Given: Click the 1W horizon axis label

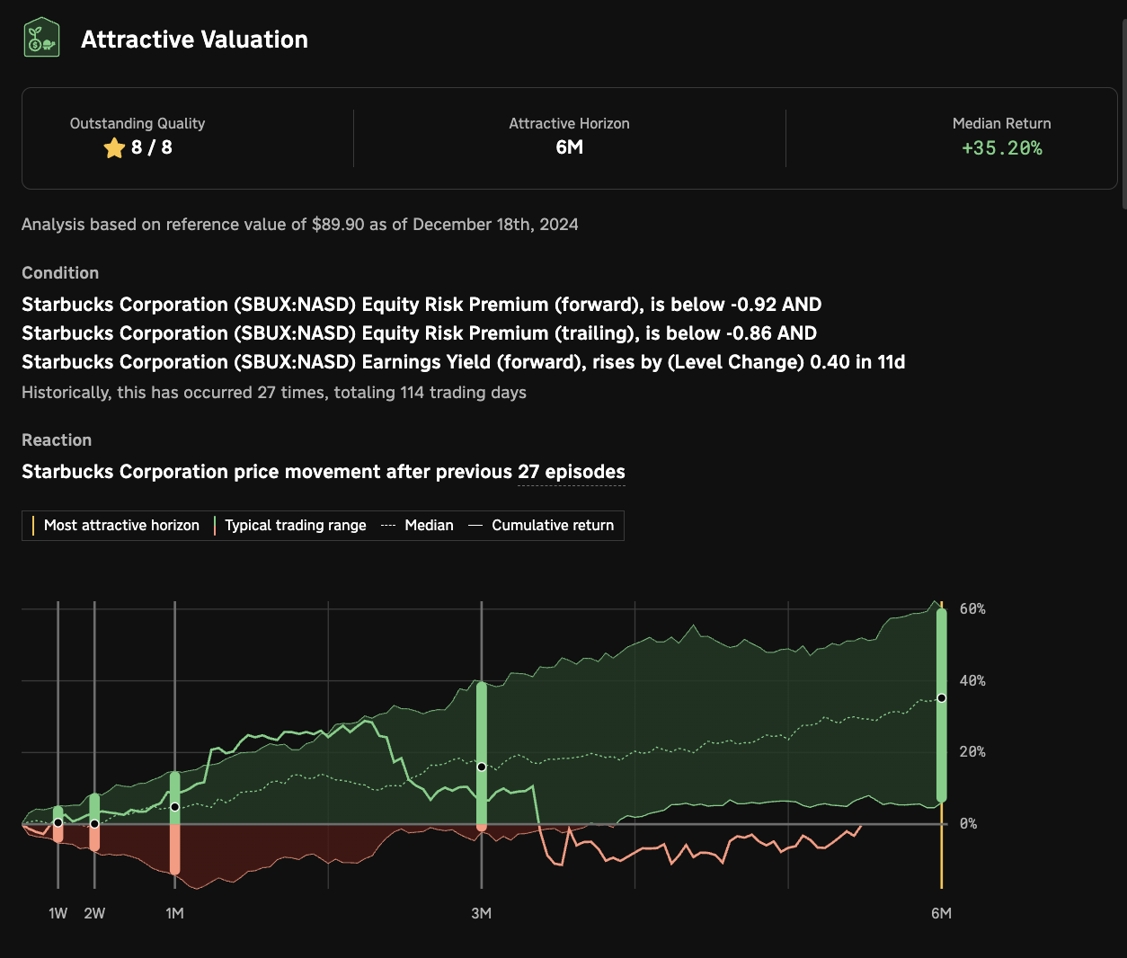Looking at the screenshot, I should pos(58,913).
